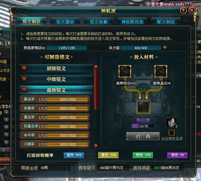Select the 闪避率 LV25 inscription entry

tap(55, 144)
